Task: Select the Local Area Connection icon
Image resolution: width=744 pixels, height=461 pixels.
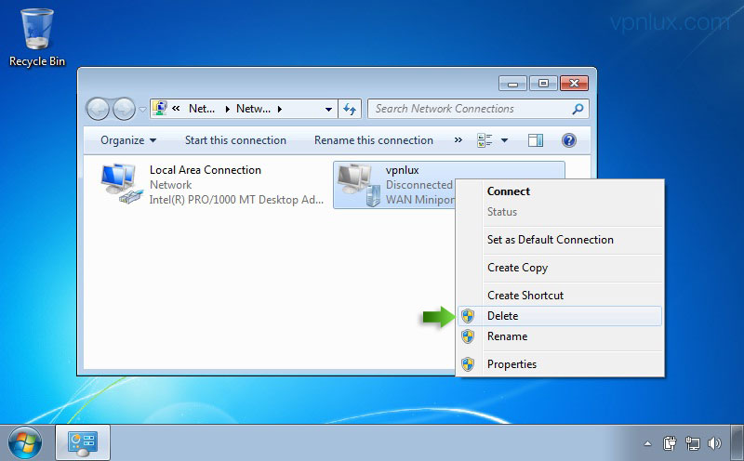Action: [121, 184]
